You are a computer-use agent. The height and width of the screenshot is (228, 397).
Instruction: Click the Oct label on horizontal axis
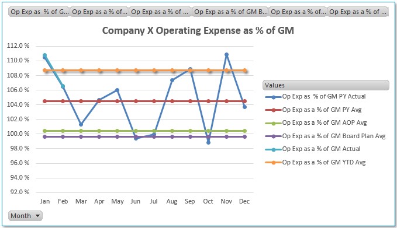[208, 201]
